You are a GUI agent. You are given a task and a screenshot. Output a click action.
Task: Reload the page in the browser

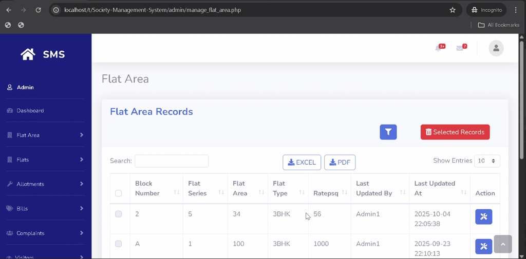click(x=38, y=10)
